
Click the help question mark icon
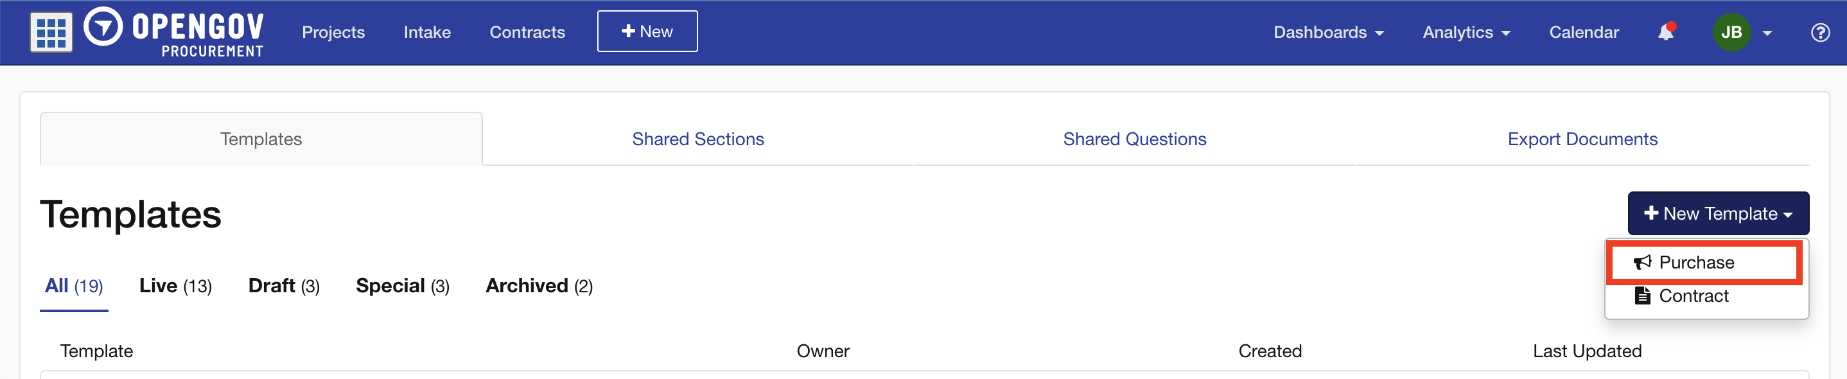point(1820,32)
